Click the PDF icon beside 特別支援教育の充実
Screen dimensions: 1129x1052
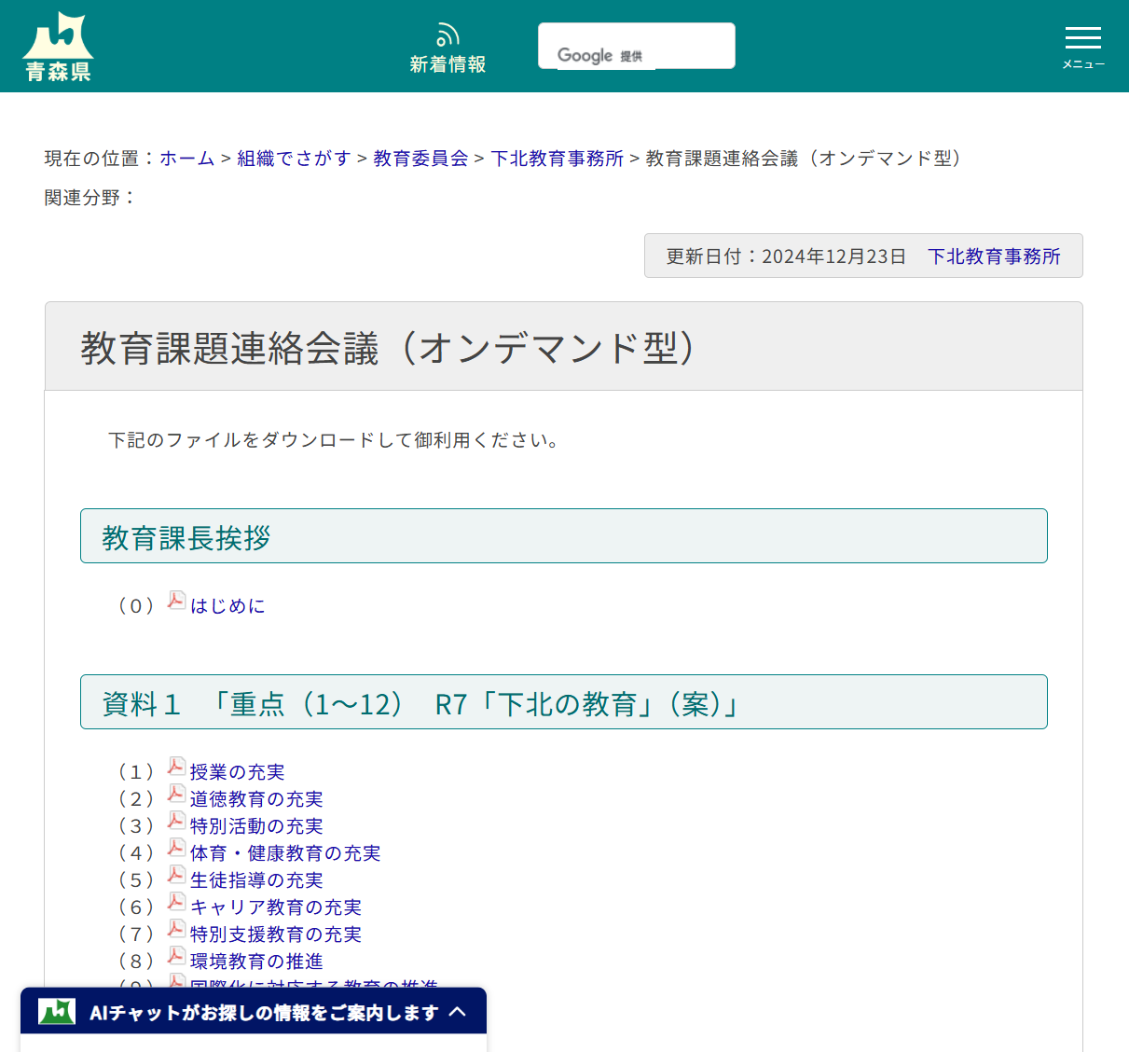(175, 930)
